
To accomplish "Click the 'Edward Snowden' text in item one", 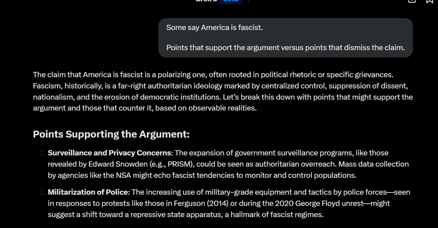I will [x=118, y=164].
